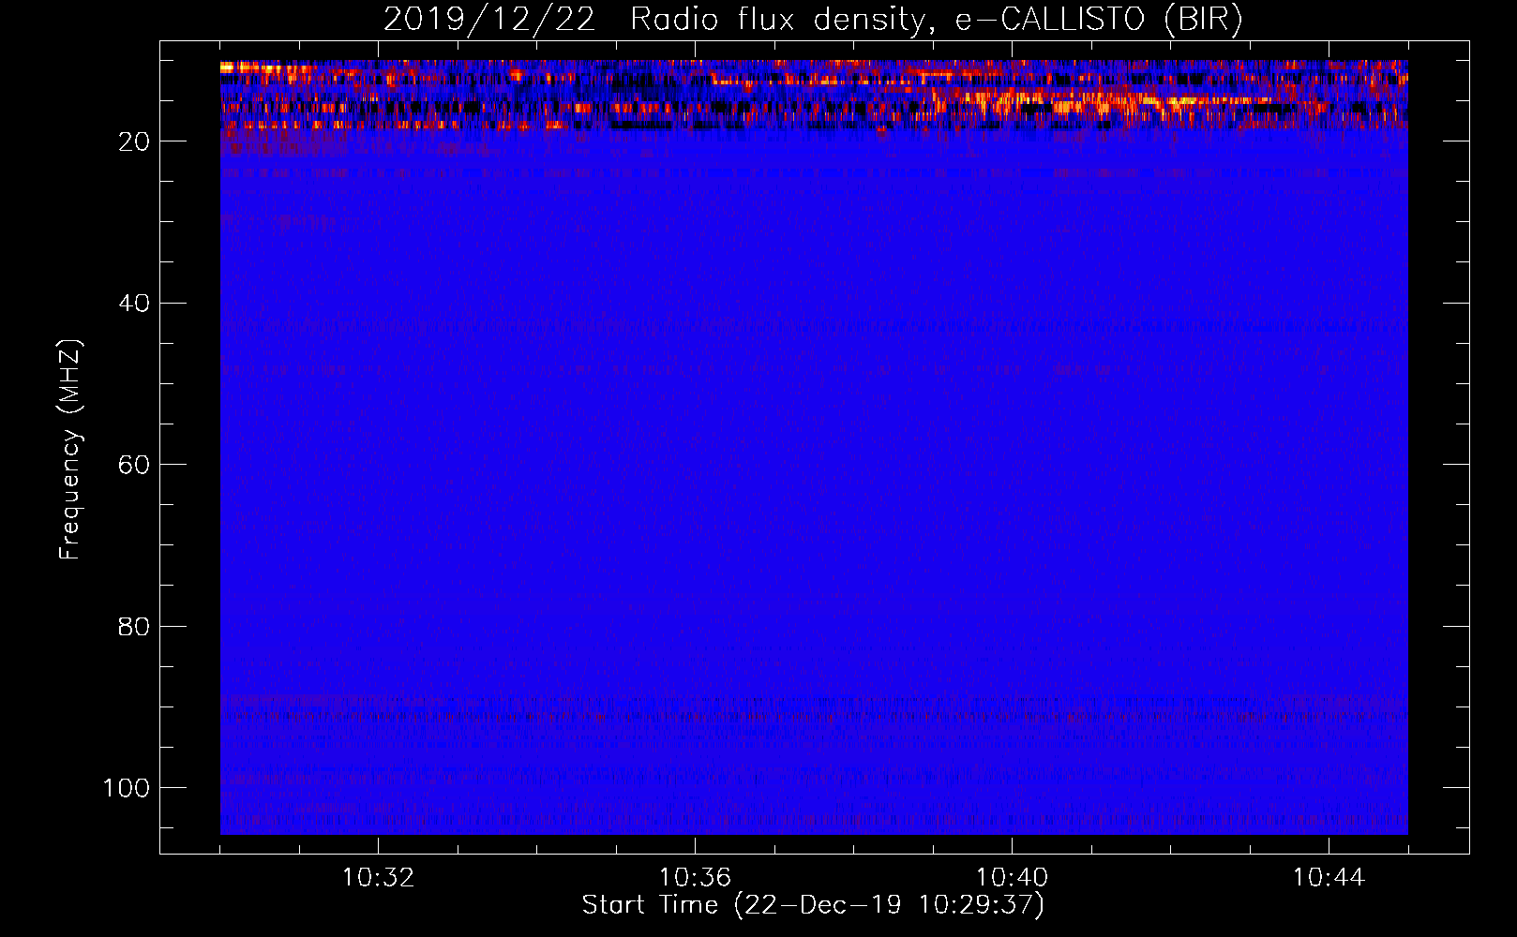Image resolution: width=1517 pixels, height=937 pixels.
Task: Click the '100' frequency tick label
Action: [x=127, y=788]
